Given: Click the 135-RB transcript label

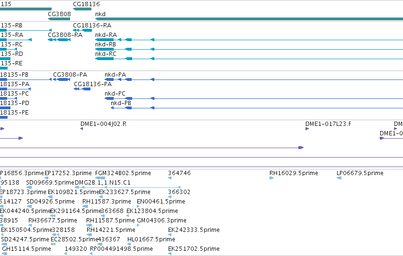Looking at the screenshot, I should tap(11, 26).
